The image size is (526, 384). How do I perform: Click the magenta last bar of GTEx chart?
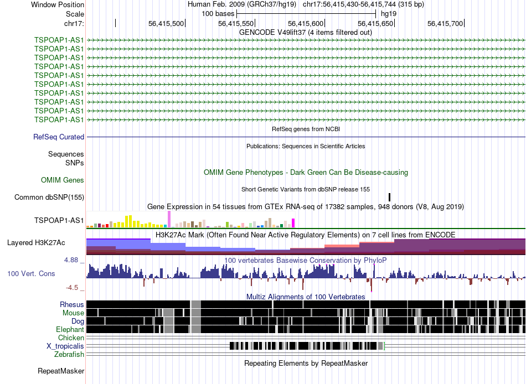point(293,223)
